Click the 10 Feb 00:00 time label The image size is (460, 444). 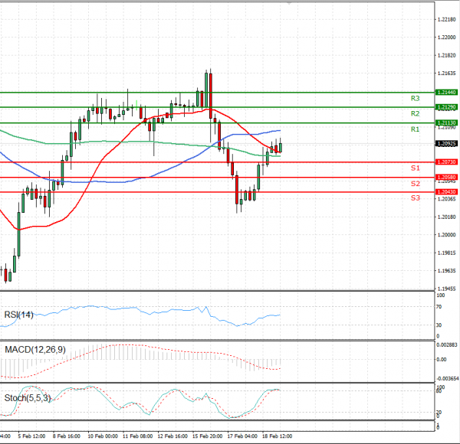coord(101,436)
